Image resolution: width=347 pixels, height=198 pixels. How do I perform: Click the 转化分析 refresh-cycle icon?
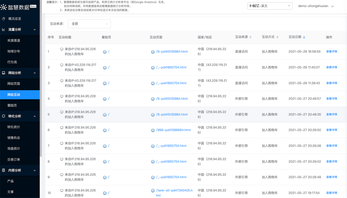[x=4, y=116]
